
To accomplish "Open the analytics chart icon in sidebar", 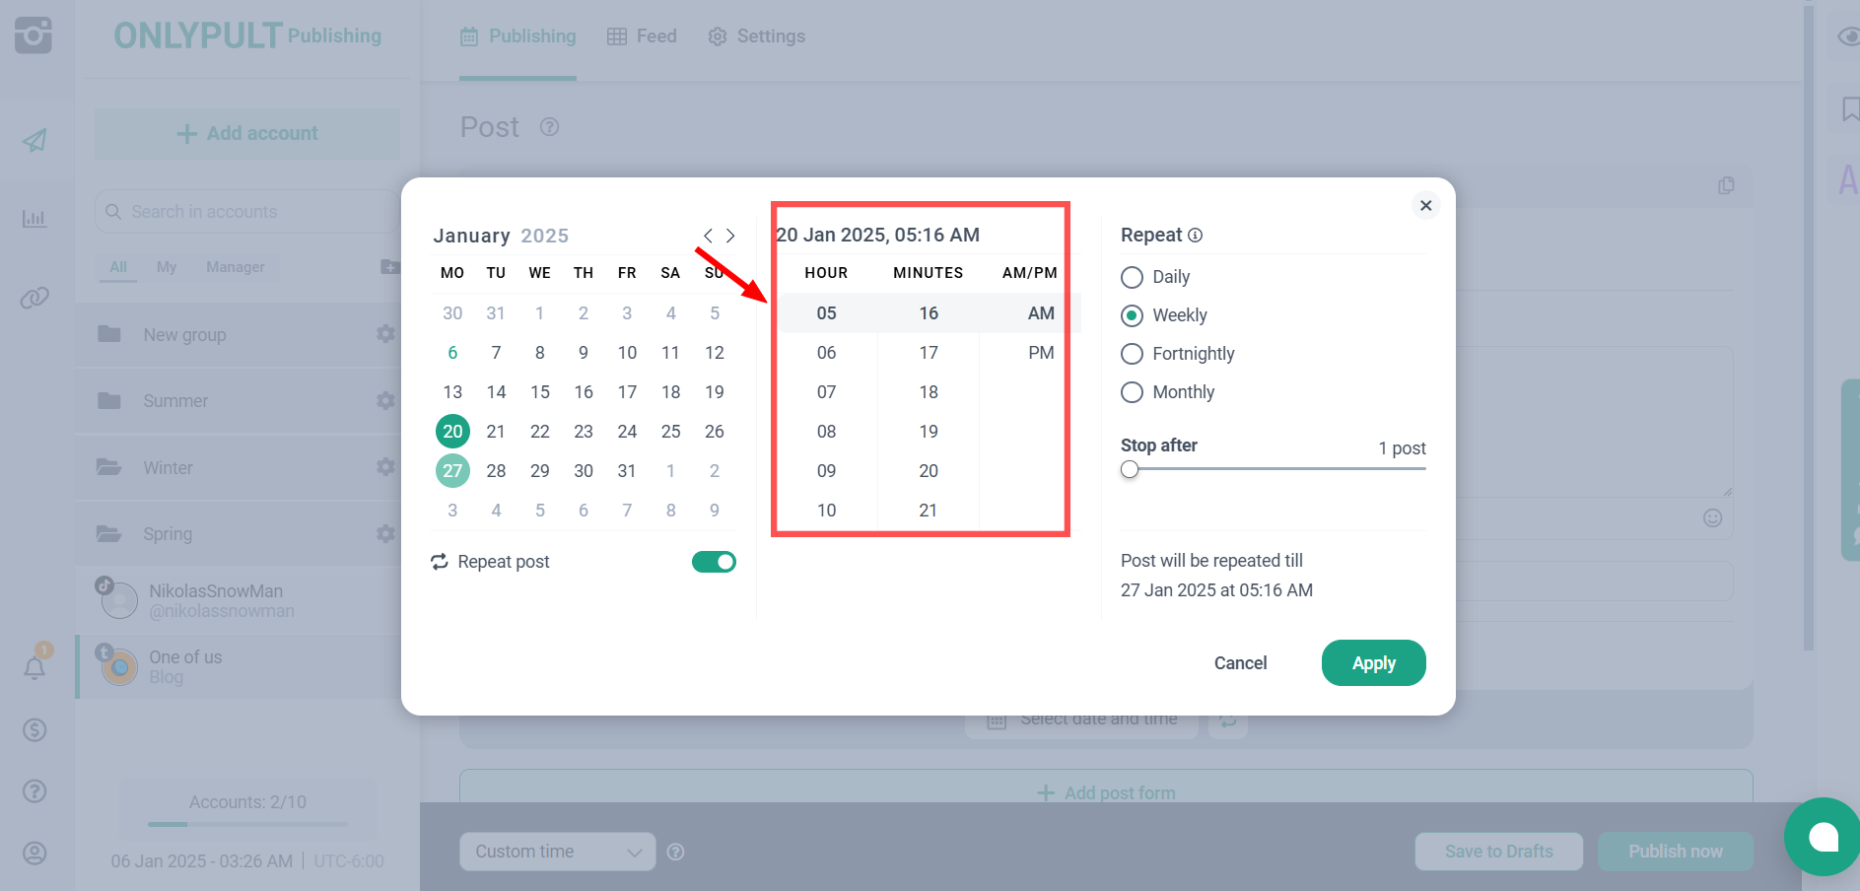I will click(x=34, y=218).
